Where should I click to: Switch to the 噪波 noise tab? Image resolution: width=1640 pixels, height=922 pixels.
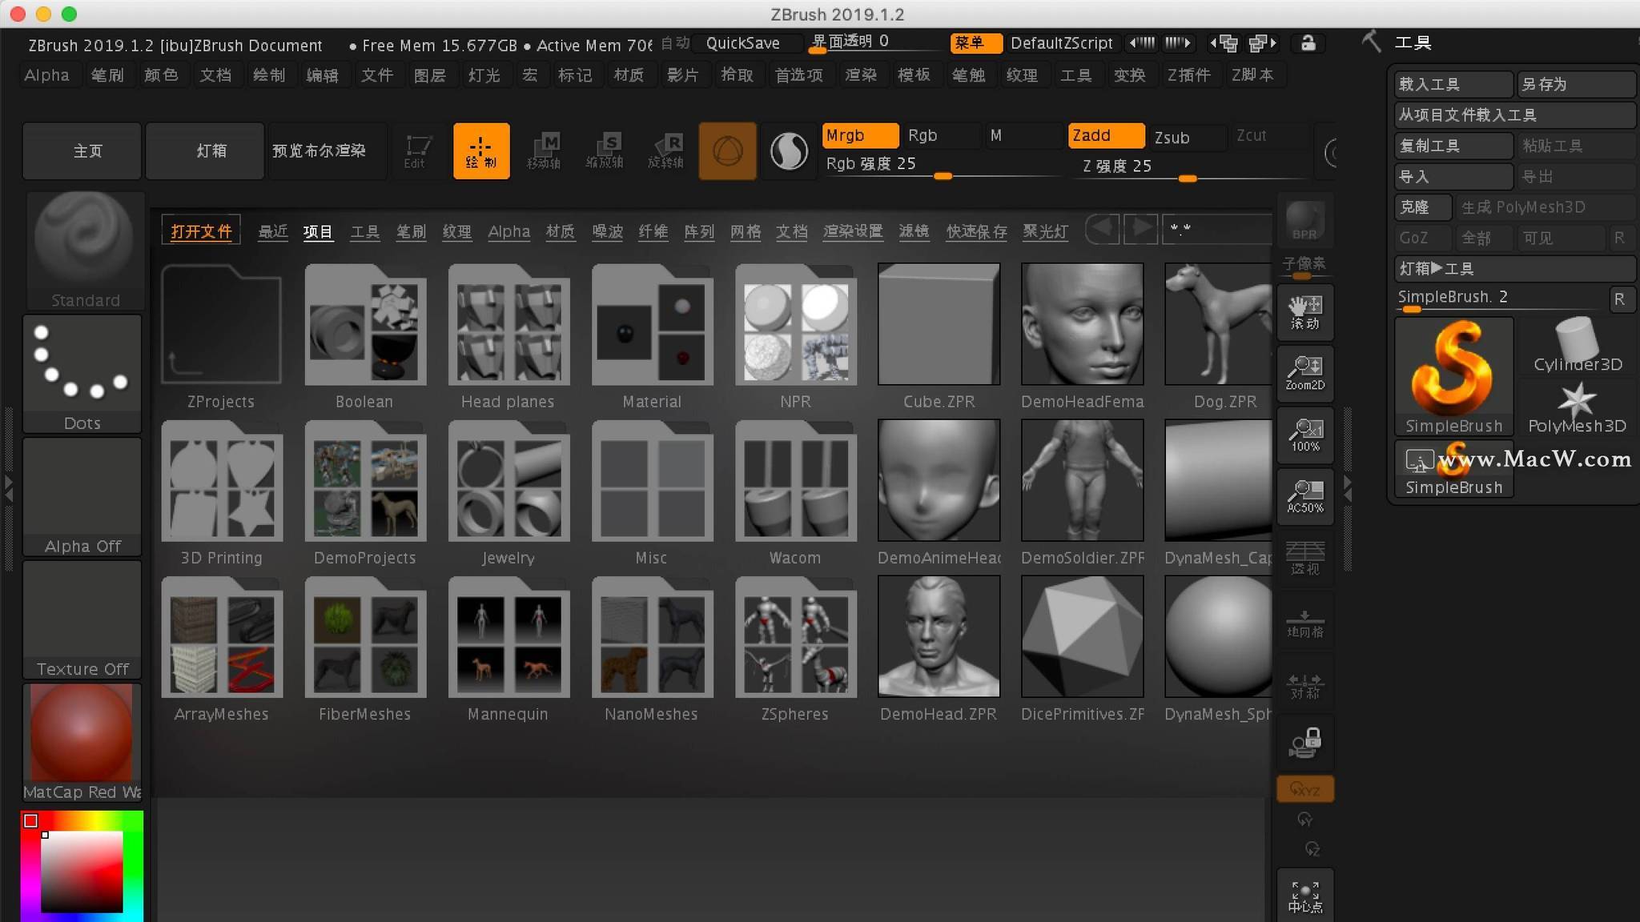(608, 231)
